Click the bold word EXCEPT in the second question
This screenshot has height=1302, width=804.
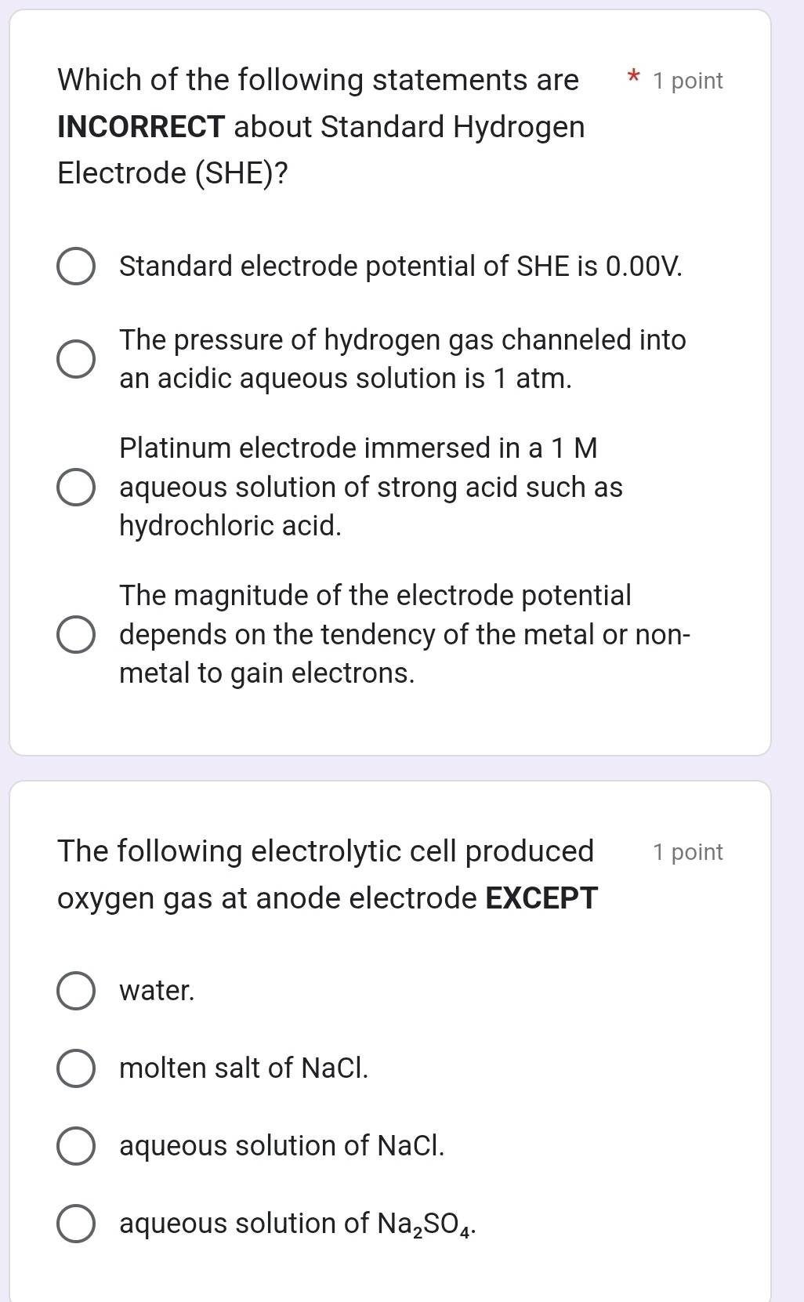(541, 898)
